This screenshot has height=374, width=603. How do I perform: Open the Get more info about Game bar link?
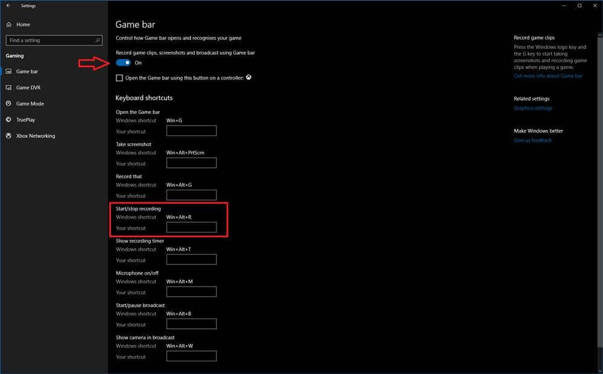coord(549,76)
